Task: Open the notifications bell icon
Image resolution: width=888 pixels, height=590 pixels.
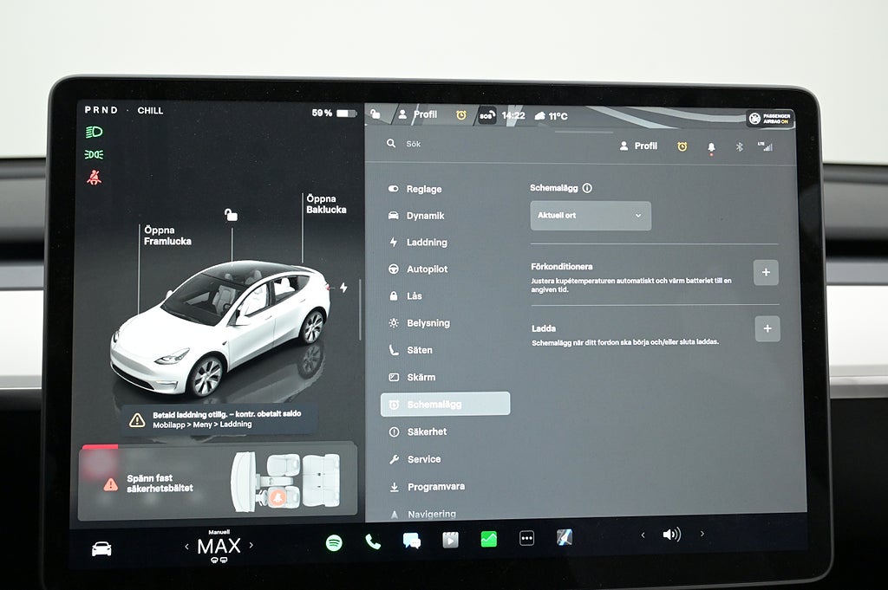Action: coord(711,147)
